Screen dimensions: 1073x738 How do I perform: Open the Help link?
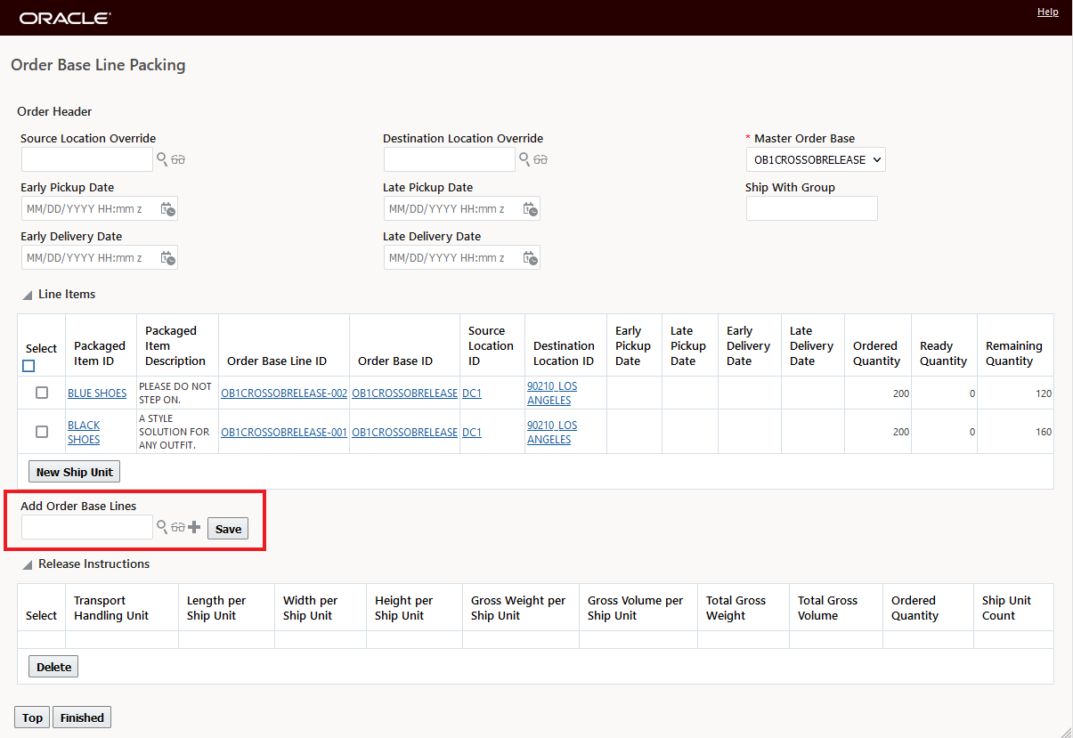pyautogui.click(x=1048, y=12)
